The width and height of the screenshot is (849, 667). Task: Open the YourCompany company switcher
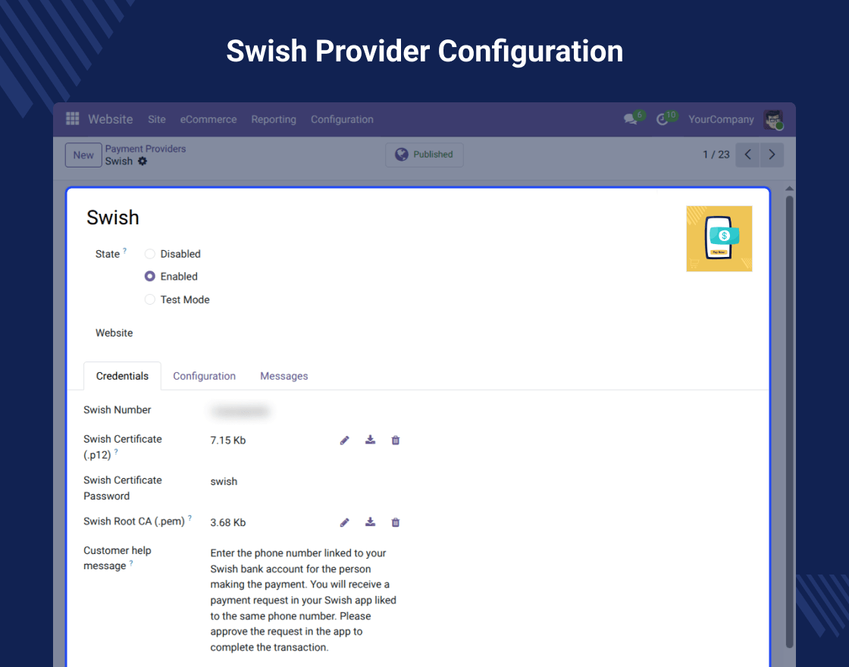pos(721,119)
